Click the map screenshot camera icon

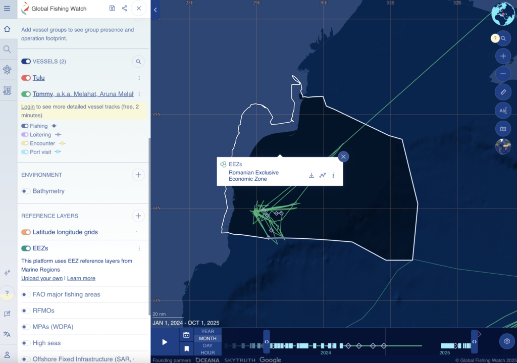pos(503,129)
